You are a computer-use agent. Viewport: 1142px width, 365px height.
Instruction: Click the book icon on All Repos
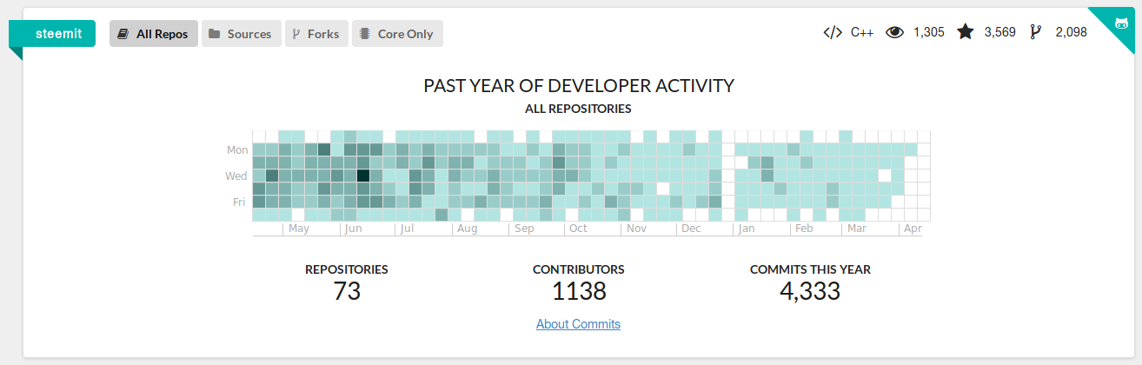coord(123,34)
